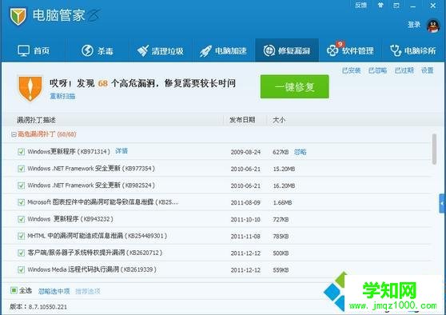Select size 15.20MB cell
The height and width of the screenshot is (315, 446).
click(x=284, y=169)
